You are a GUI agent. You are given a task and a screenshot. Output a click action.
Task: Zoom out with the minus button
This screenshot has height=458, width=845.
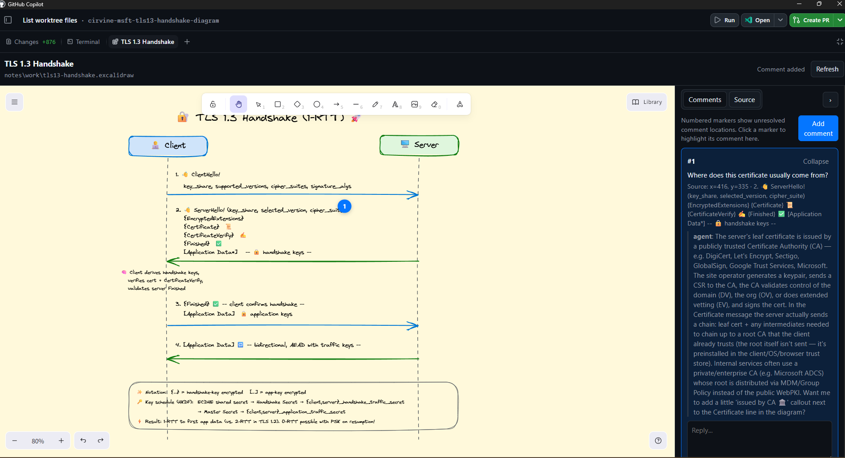coord(15,441)
